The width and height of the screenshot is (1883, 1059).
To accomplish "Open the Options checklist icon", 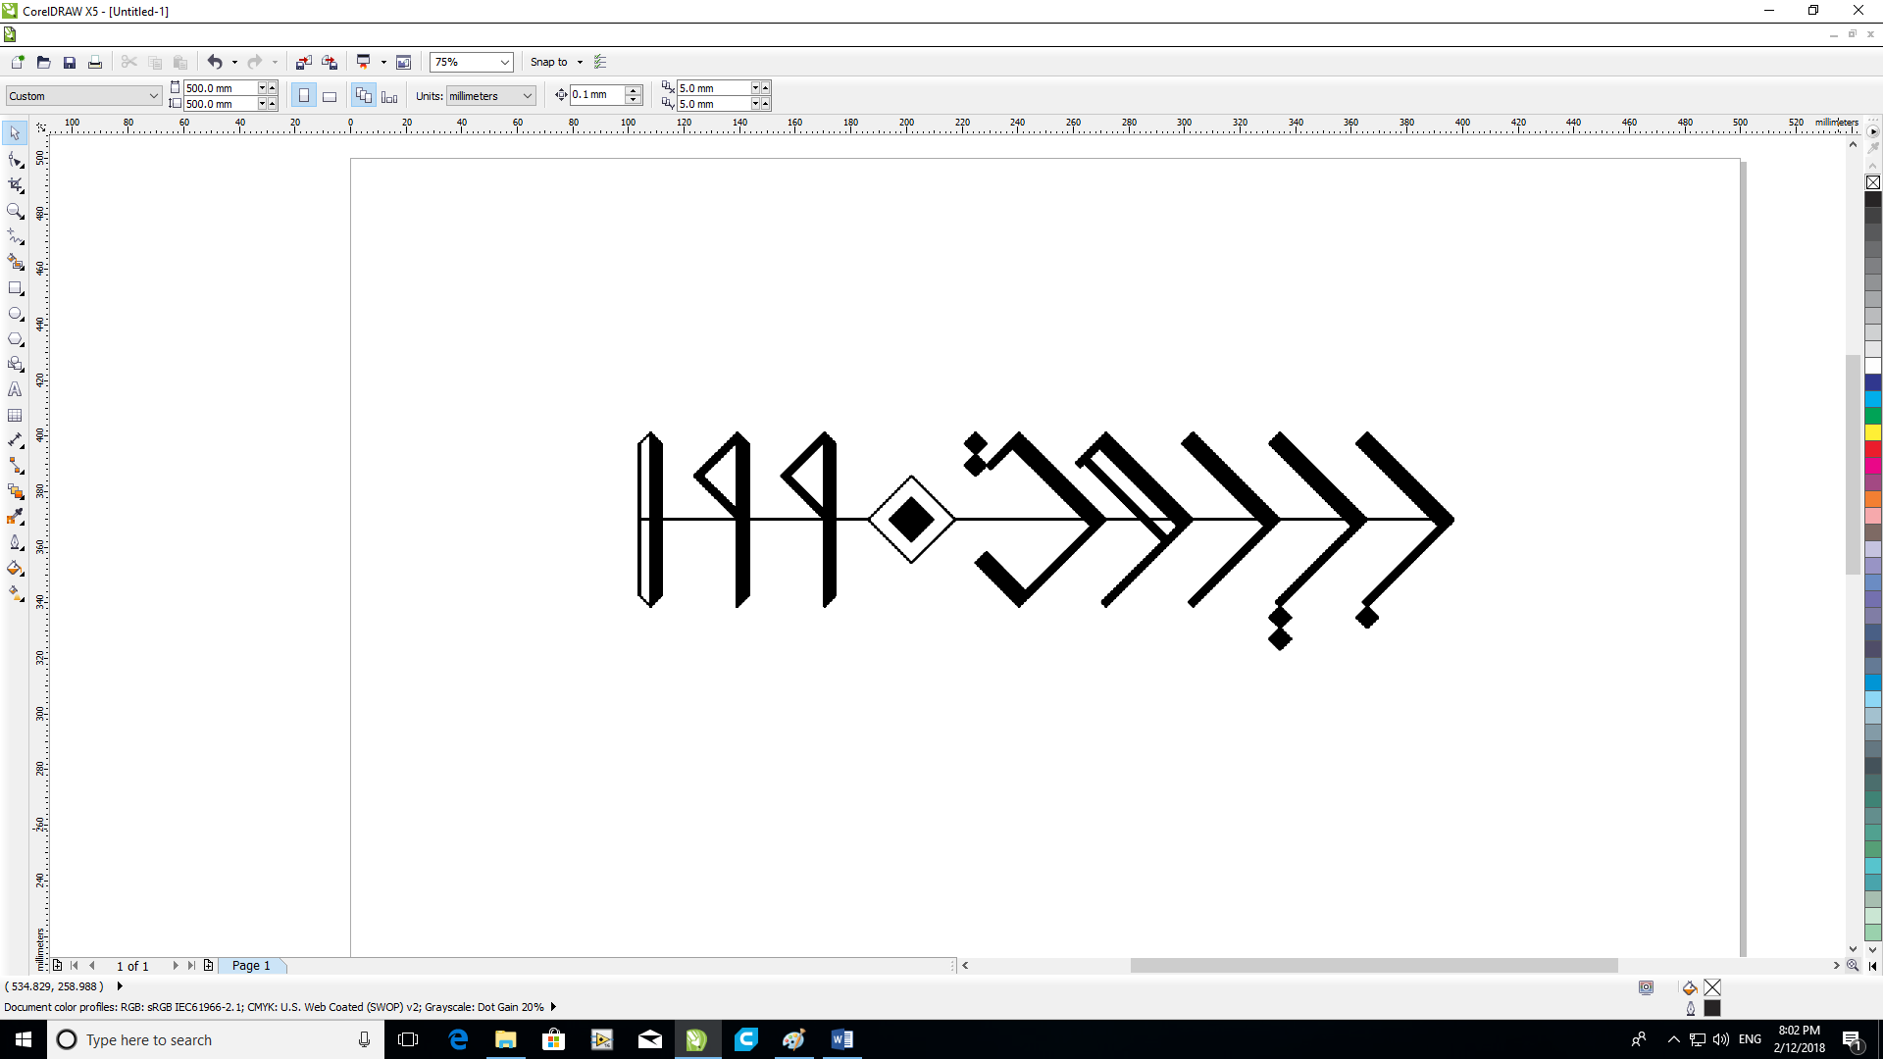I will 601,62.
